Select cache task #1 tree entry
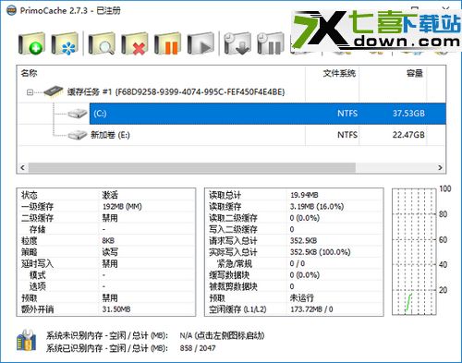The width and height of the screenshot is (462, 363). pyautogui.click(x=176, y=91)
